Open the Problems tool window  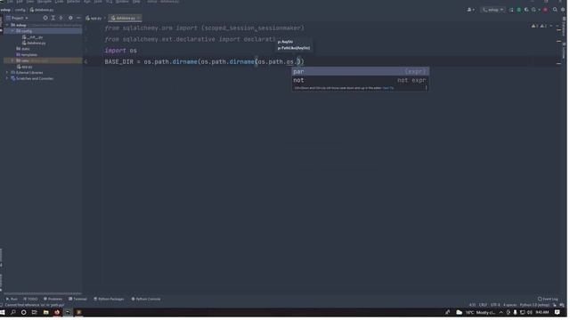(53, 300)
